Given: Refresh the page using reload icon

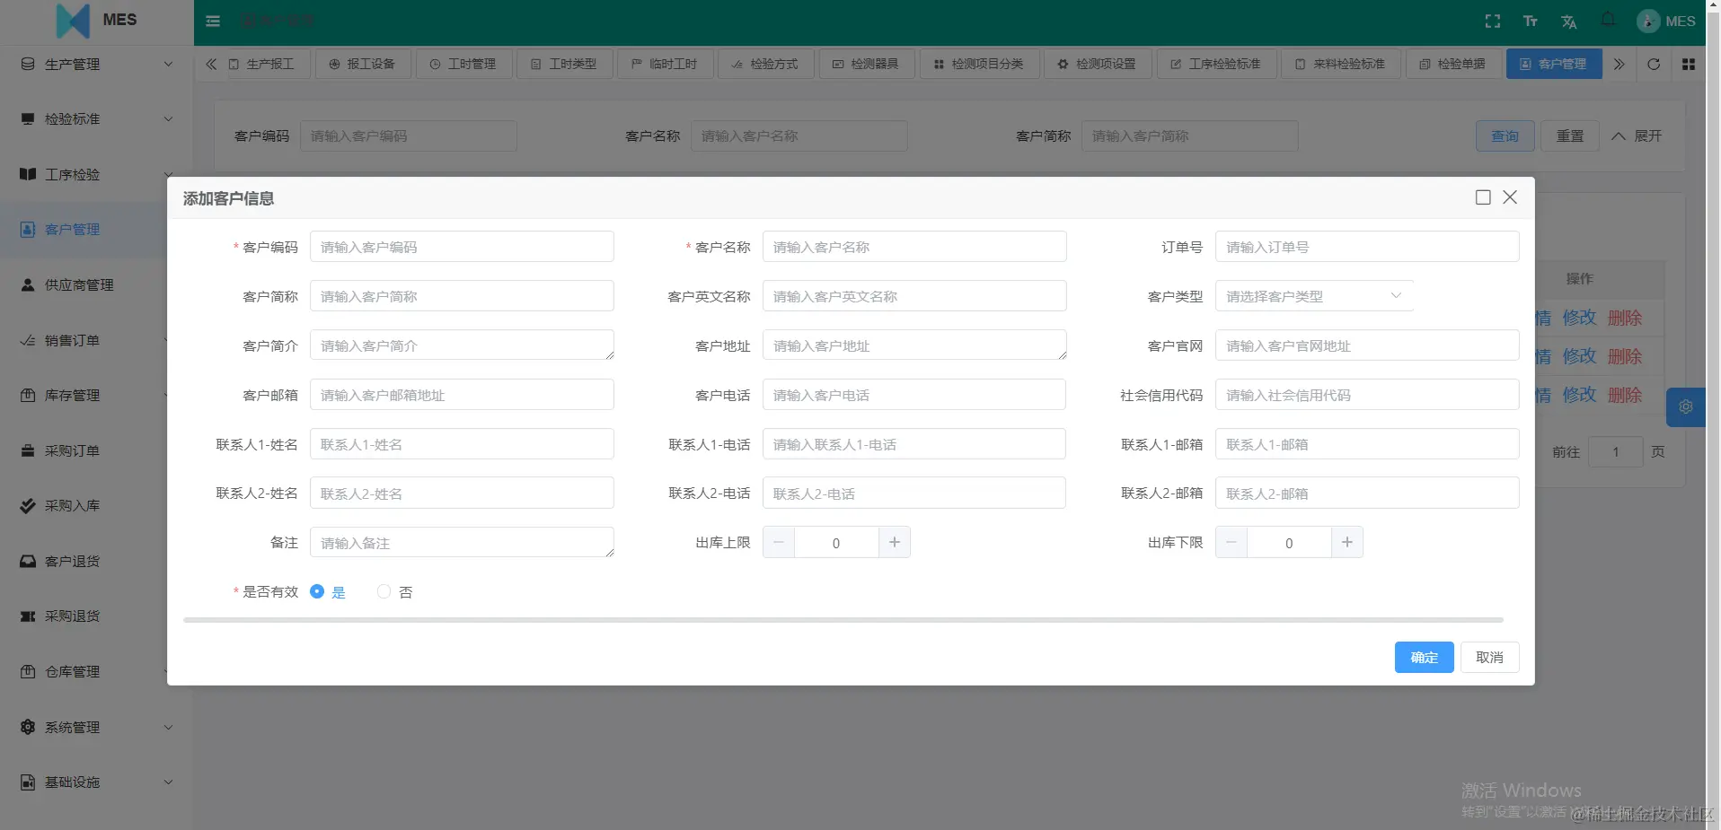Looking at the screenshot, I should (1653, 64).
